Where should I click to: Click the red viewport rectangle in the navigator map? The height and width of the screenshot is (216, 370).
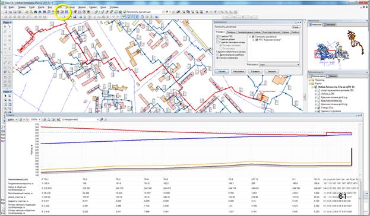point(325,54)
